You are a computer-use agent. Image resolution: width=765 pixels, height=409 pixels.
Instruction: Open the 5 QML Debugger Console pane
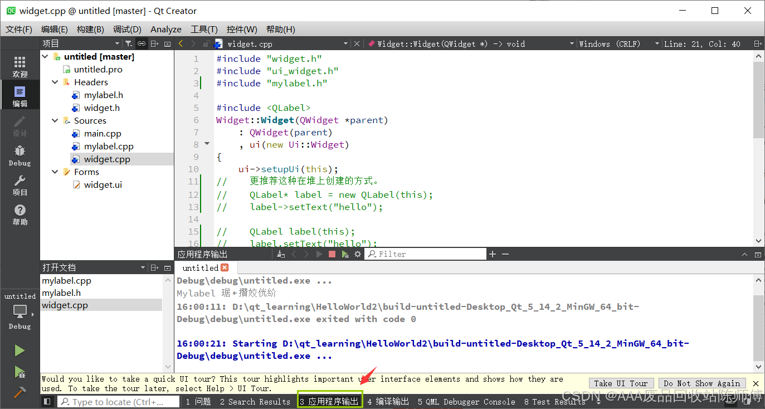tap(466, 401)
